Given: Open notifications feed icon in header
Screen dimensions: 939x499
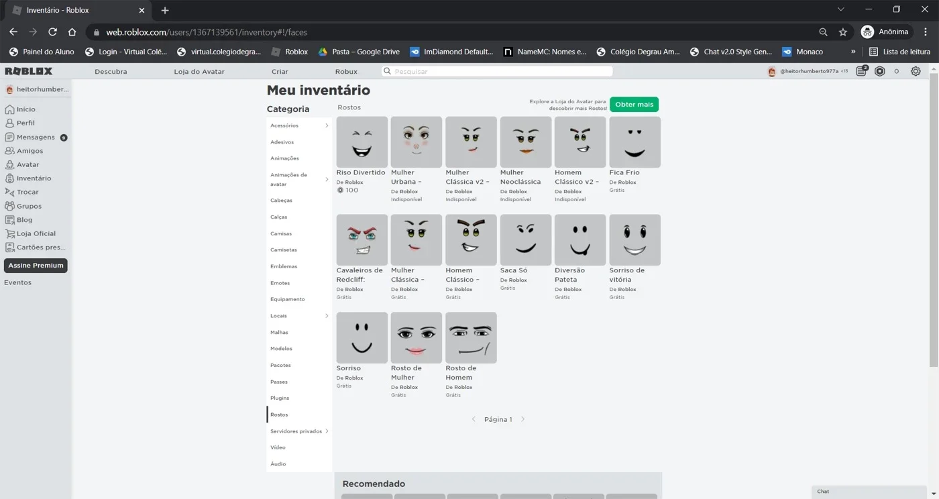Looking at the screenshot, I should click(863, 71).
